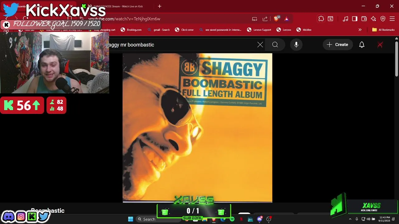This screenshot has height=224, width=399.
Task: Open the Lenovo Support bookmark
Action: (259, 30)
